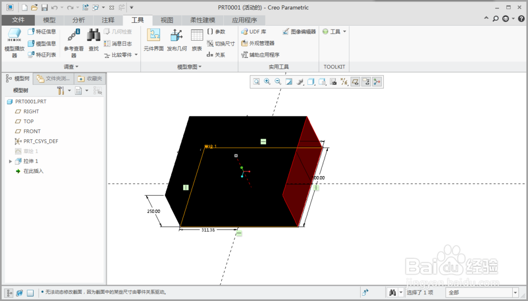
Task: Open Feature Info (特征信息)
Action: point(42,32)
